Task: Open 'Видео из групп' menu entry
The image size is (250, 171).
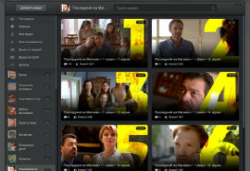Action: [29, 57]
